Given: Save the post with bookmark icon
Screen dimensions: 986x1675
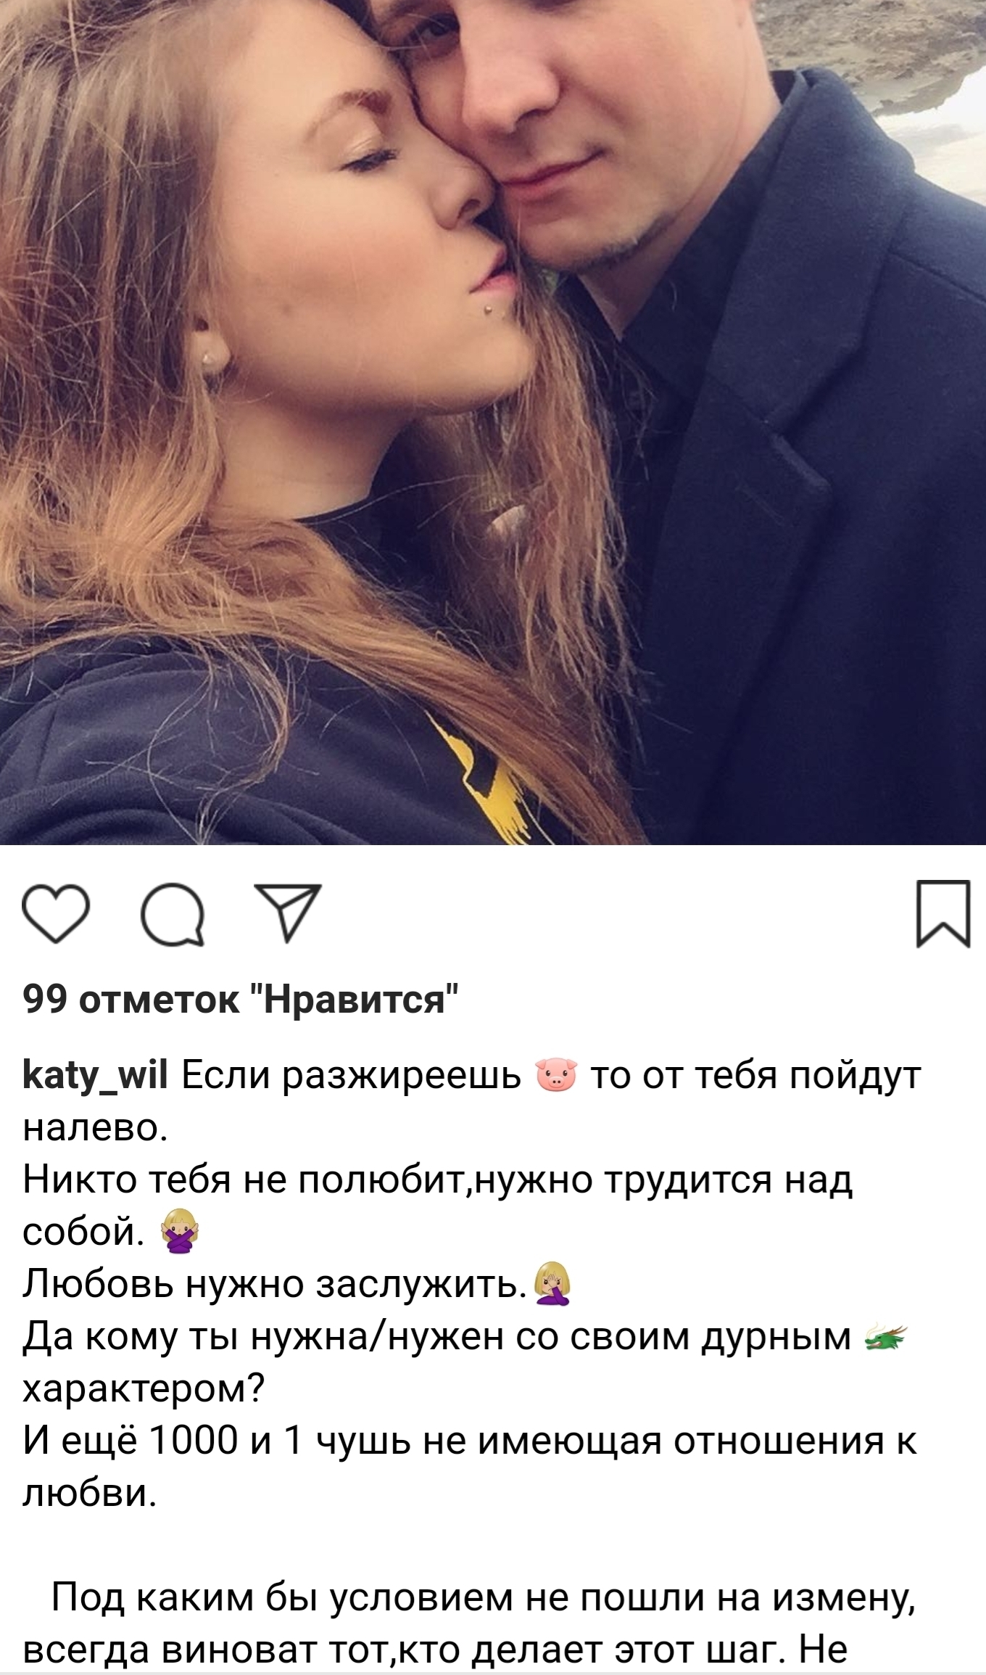Looking at the screenshot, I should [x=943, y=914].
